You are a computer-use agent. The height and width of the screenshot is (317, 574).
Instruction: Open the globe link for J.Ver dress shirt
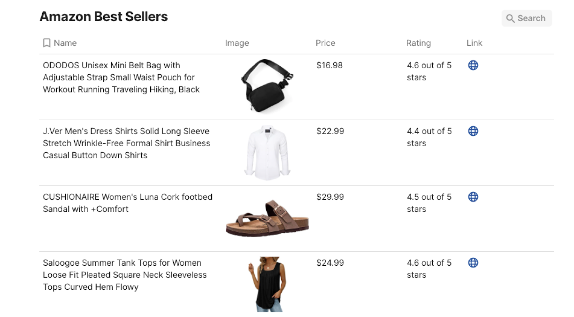pos(473,131)
